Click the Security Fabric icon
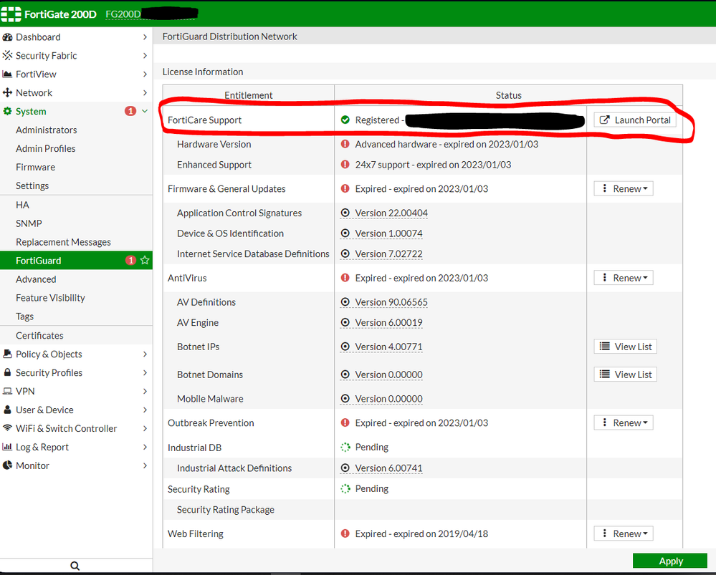Screen dimensions: 716x575 pos(7,56)
